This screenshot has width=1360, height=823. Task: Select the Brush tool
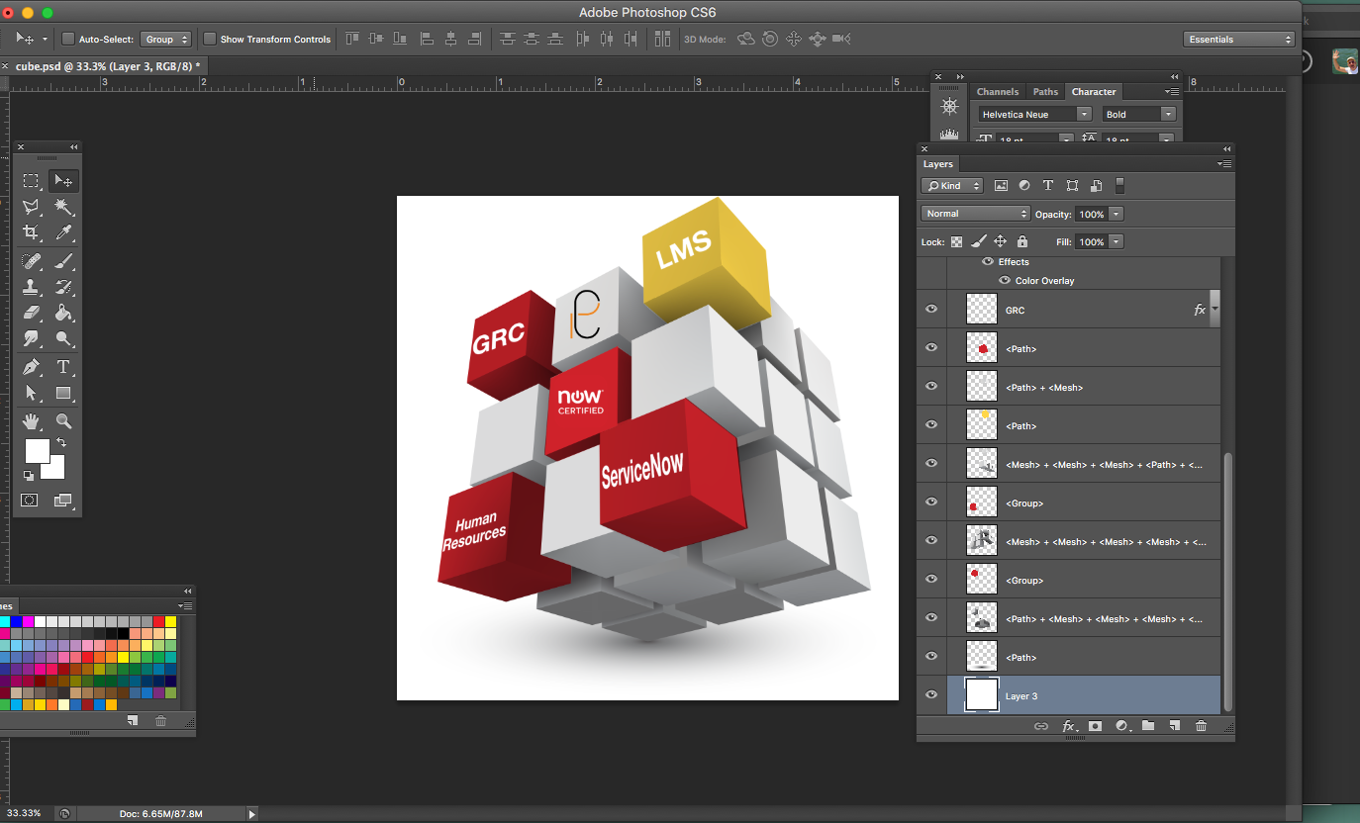tap(63, 261)
